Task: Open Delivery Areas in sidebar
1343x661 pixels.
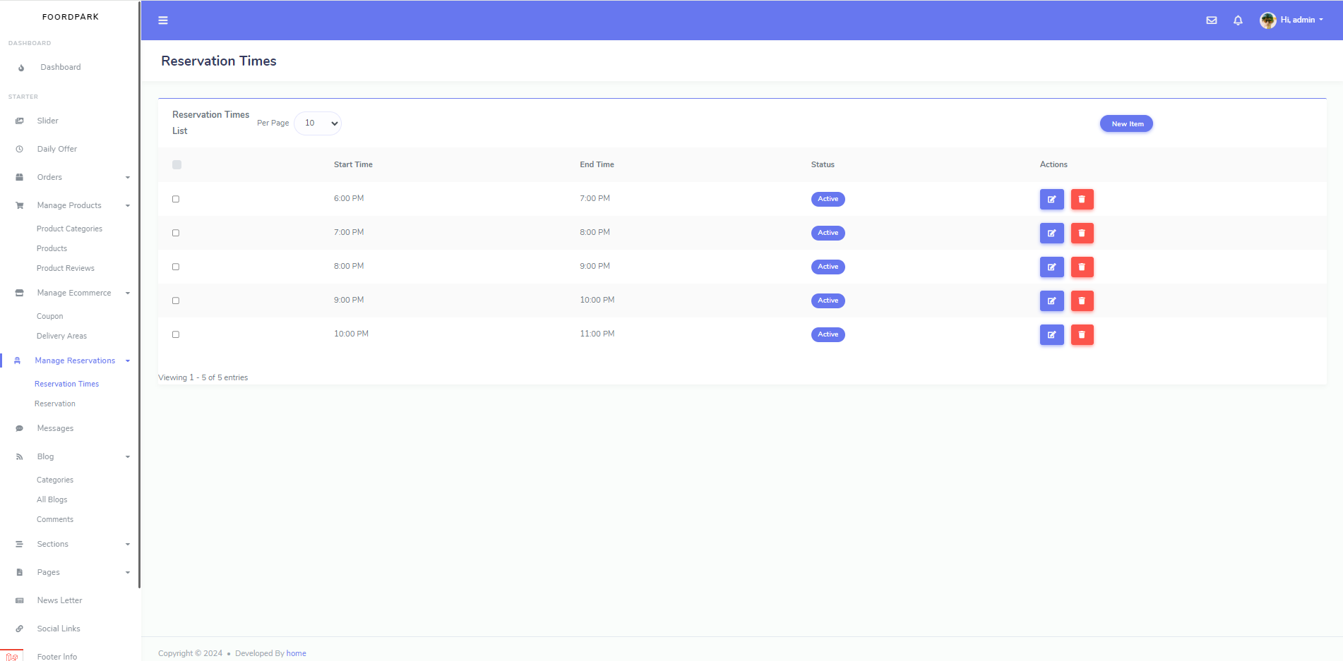Action: coord(61,336)
